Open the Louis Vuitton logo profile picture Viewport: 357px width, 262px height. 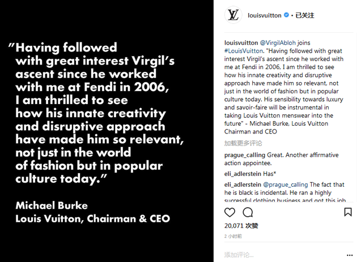(233, 15)
